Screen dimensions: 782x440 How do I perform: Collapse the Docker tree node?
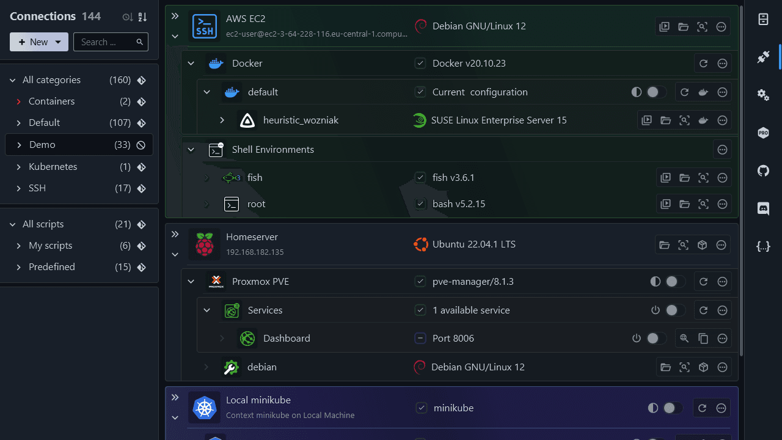click(191, 64)
